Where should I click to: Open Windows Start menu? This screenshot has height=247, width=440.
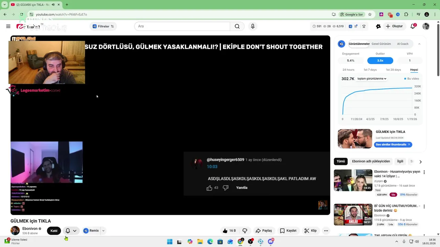point(169,242)
